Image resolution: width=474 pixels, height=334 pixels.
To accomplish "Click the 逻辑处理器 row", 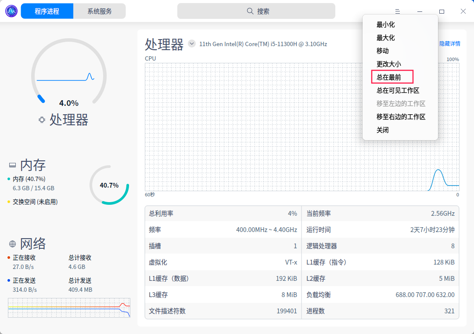I will [380, 246].
